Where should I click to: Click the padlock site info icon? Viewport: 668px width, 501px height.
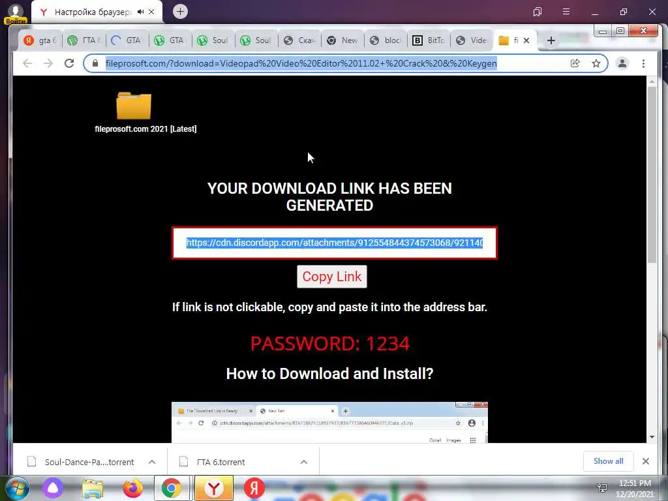[x=95, y=63]
